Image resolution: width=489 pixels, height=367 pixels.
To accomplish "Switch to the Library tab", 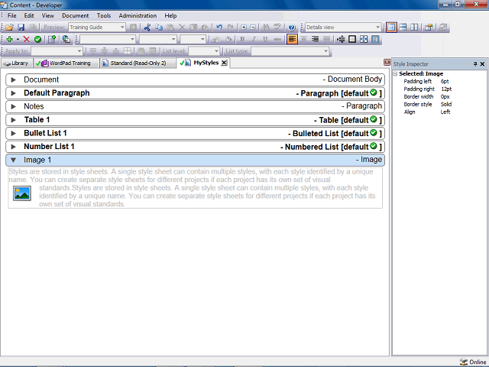I will coord(17,63).
